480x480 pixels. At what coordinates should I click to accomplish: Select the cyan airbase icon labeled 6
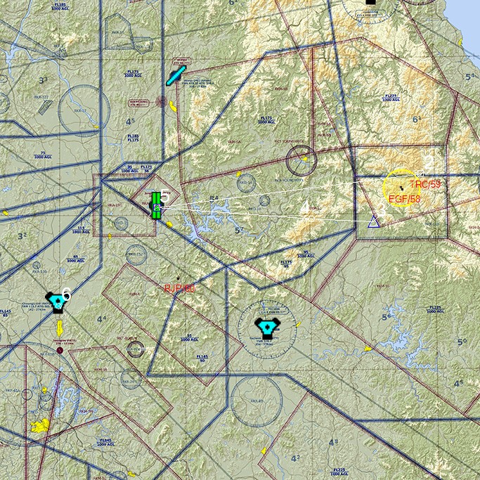click(x=57, y=303)
